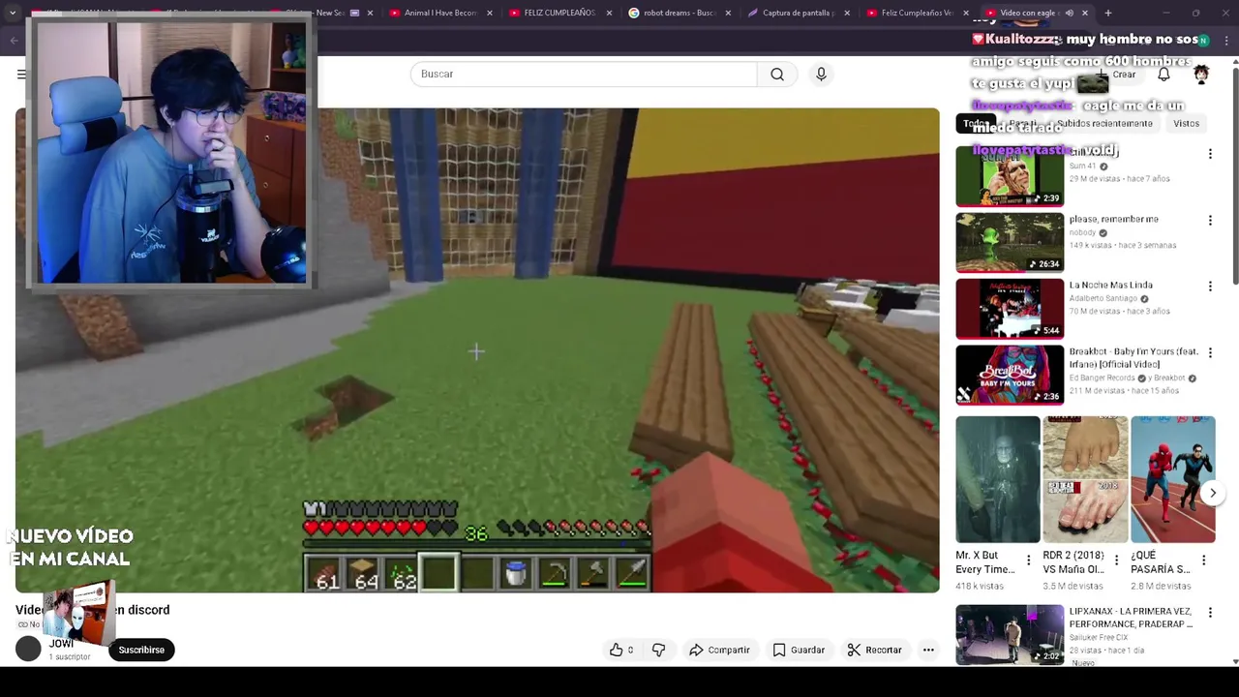Open options for Mr. X But Every Time short
1239x697 pixels.
tap(1030, 561)
